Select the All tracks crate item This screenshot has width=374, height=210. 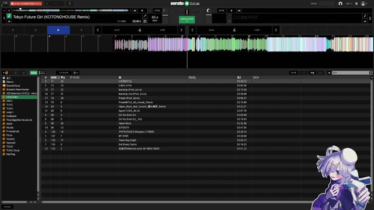click(x=19, y=78)
